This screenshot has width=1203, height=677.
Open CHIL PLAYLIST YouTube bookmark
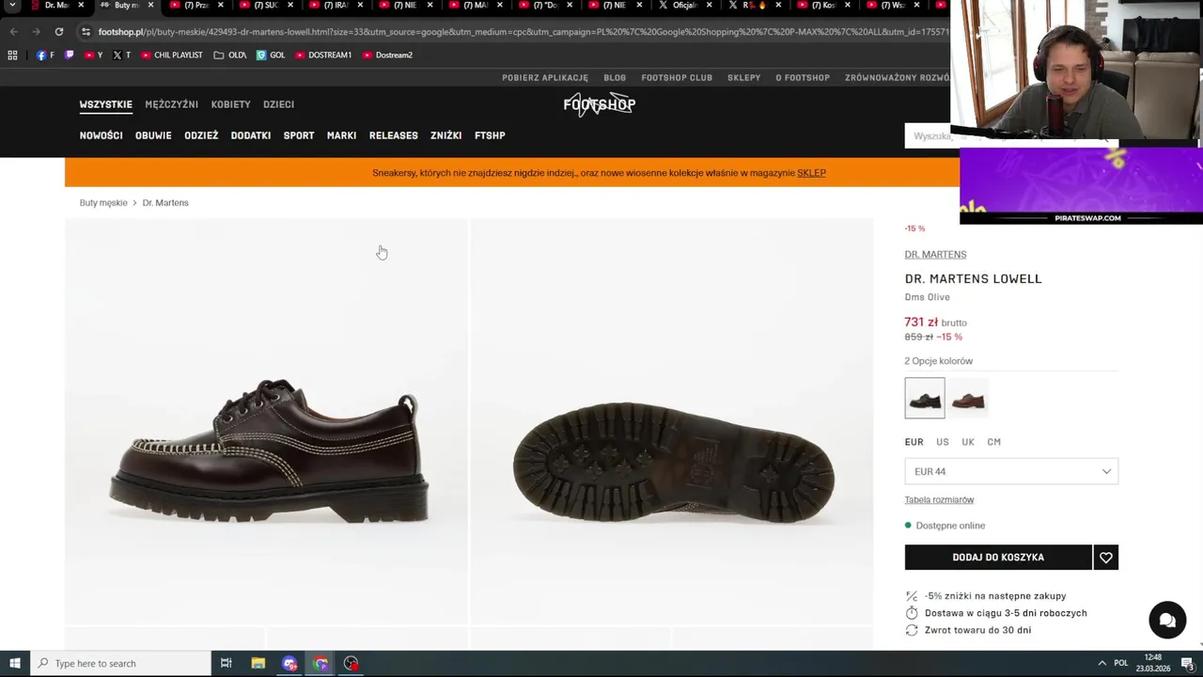(x=172, y=55)
